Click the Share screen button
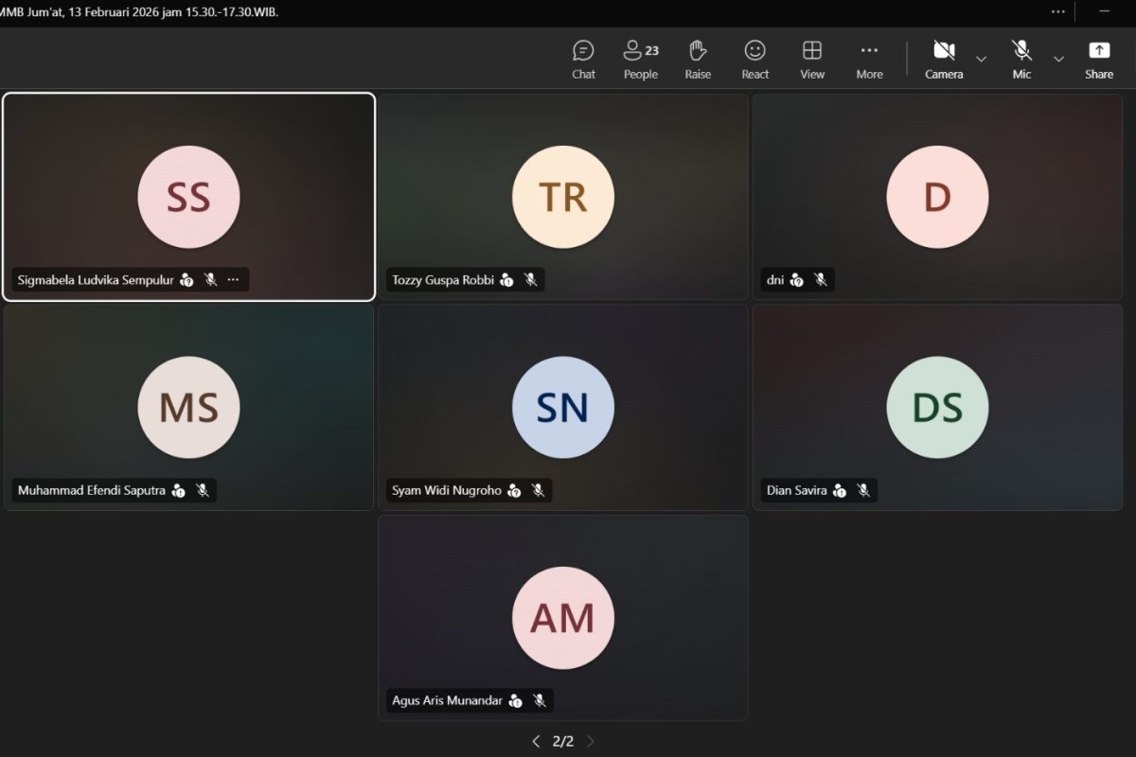This screenshot has width=1136, height=757. coord(1098,60)
